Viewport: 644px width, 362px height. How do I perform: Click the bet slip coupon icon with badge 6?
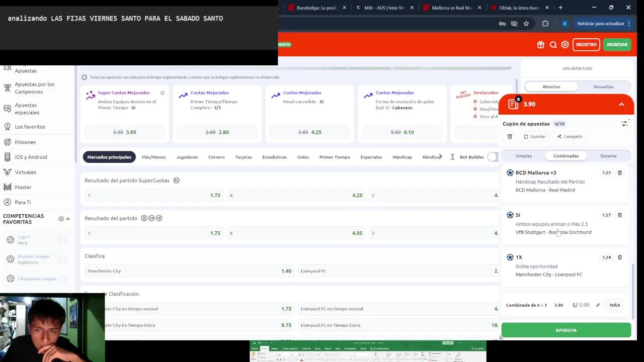pos(513,104)
